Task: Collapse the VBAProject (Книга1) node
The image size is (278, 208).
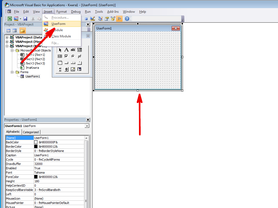Action: click(x=7, y=46)
